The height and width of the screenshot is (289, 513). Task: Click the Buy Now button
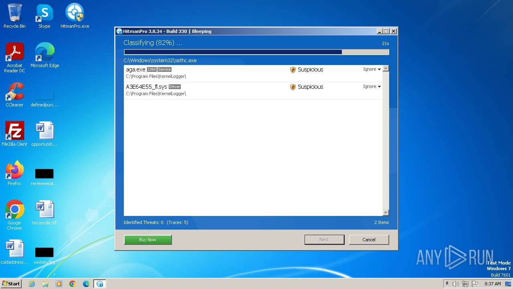coord(148,240)
